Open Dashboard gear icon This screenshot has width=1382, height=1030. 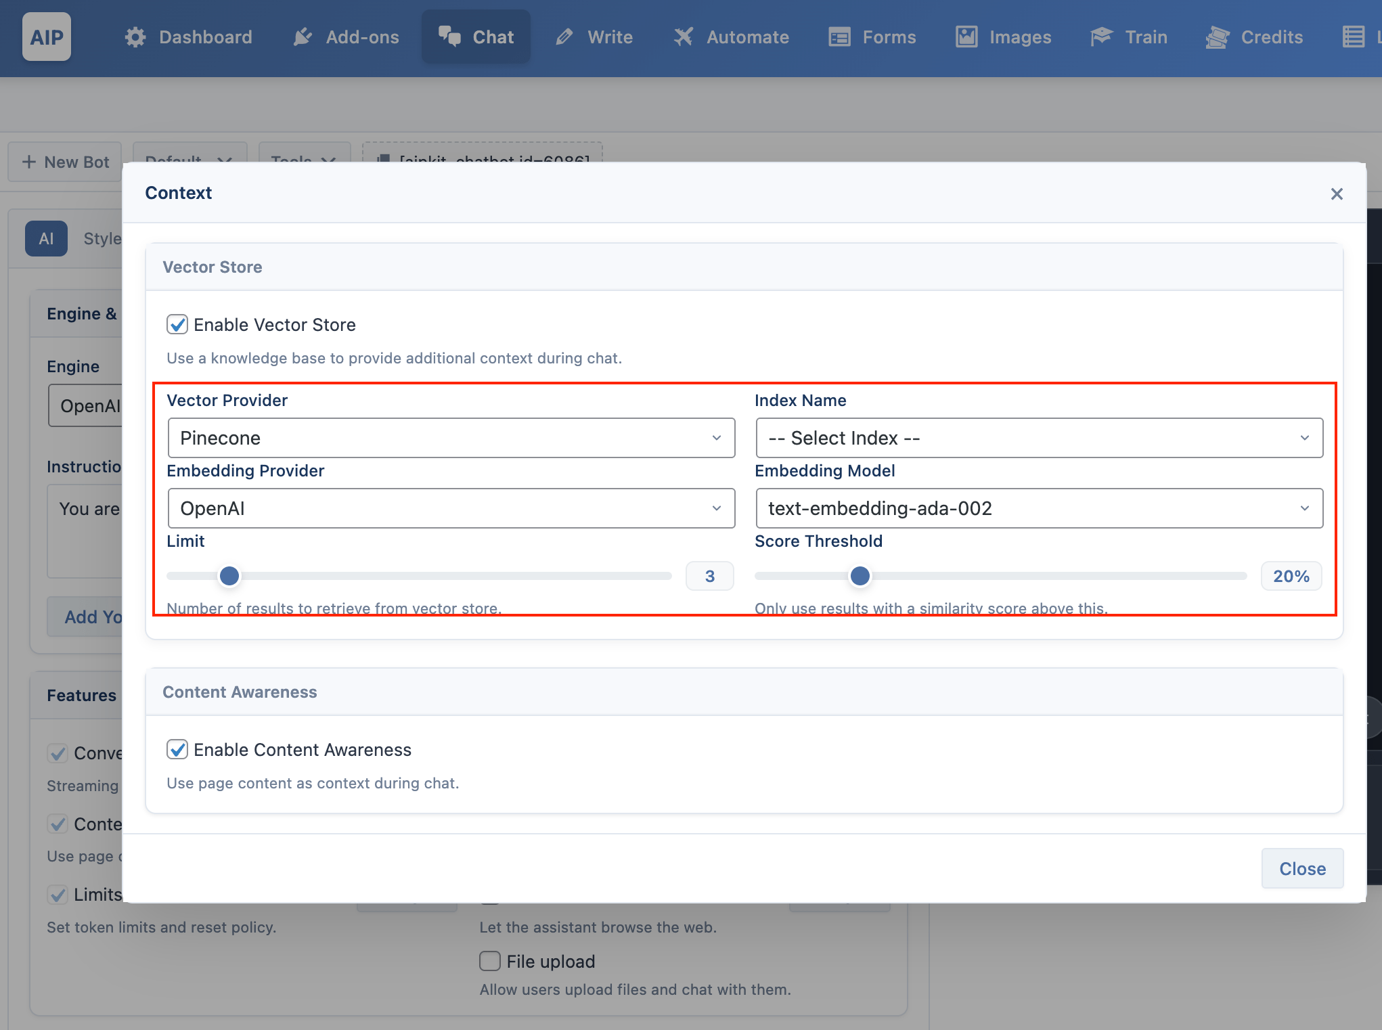[135, 37]
